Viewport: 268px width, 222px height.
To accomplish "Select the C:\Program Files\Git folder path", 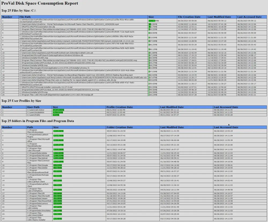I will tap(36, 194).
